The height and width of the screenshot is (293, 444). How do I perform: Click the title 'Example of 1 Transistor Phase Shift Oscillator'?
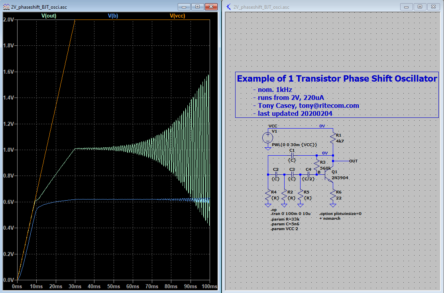[337, 78]
